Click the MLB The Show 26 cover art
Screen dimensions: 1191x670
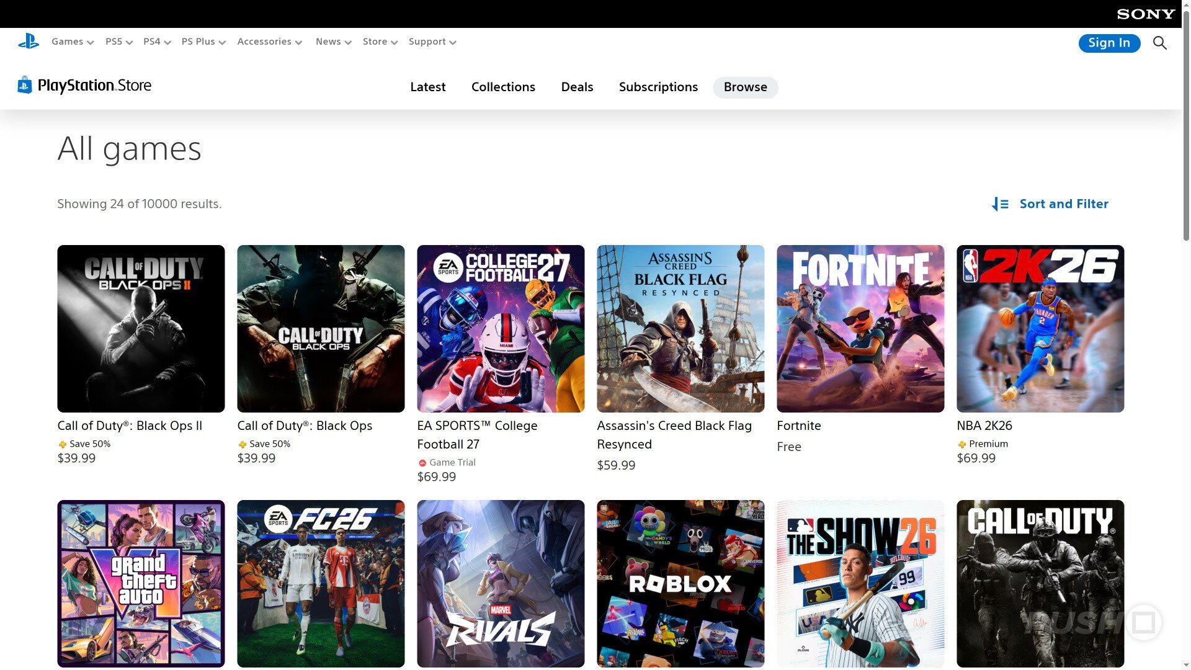pyautogui.click(x=860, y=584)
